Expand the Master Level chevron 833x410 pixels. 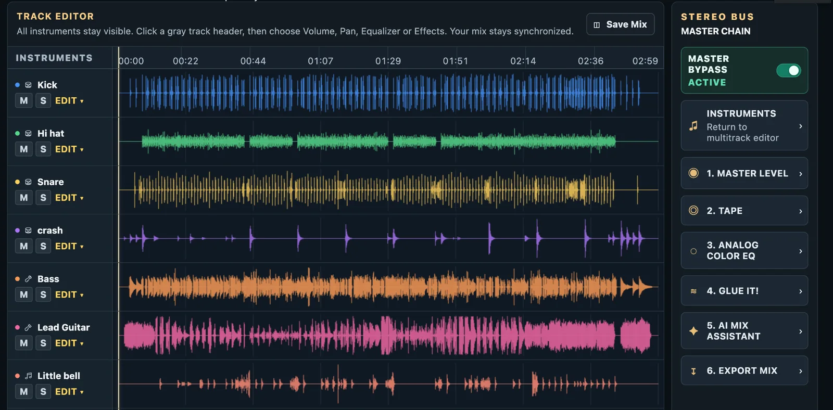tap(800, 173)
